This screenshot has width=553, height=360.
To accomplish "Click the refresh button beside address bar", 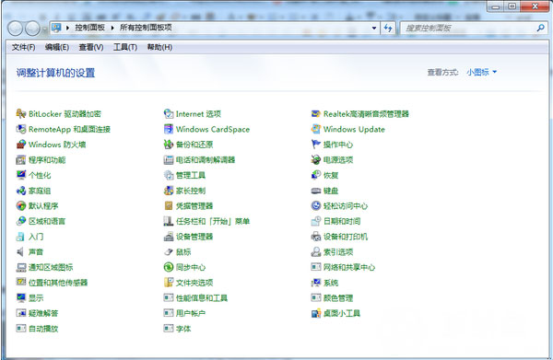I will pyautogui.click(x=388, y=28).
